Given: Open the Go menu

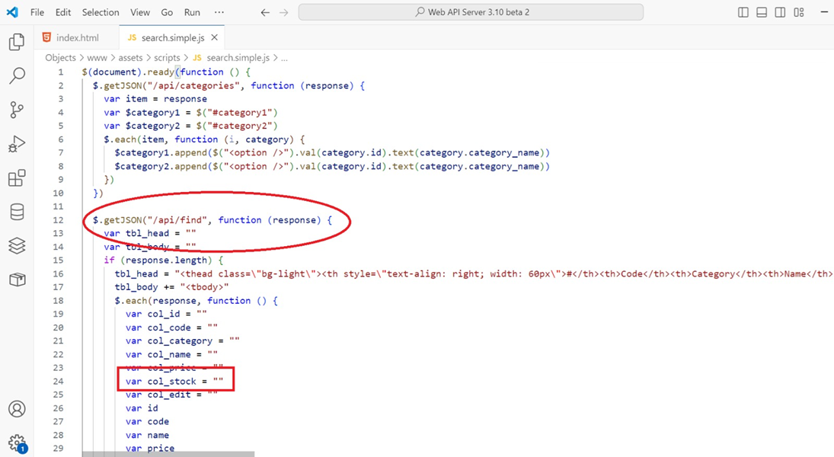Looking at the screenshot, I should click(167, 12).
